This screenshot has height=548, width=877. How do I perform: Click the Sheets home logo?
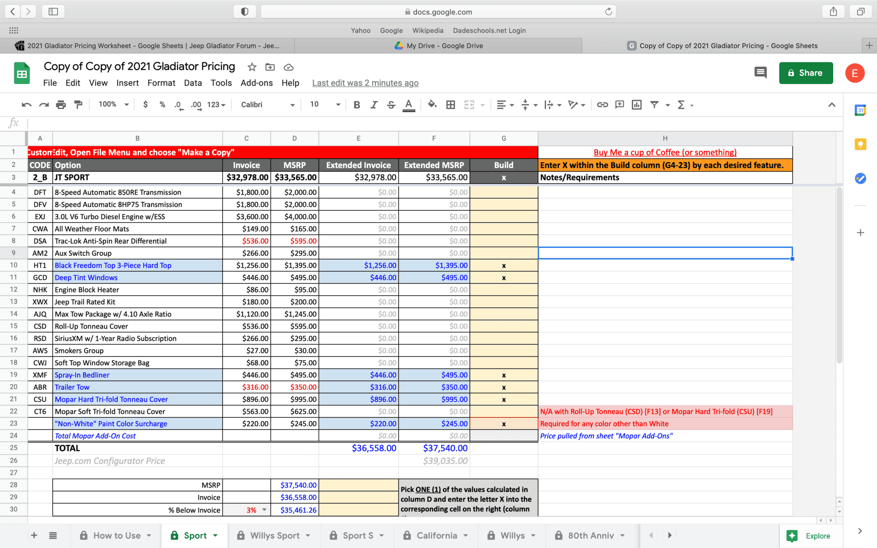[x=22, y=73]
